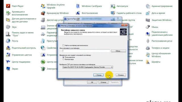The height and width of the screenshot is (102, 182).
Task: Open the Дата и время icon
Action: (148, 13)
